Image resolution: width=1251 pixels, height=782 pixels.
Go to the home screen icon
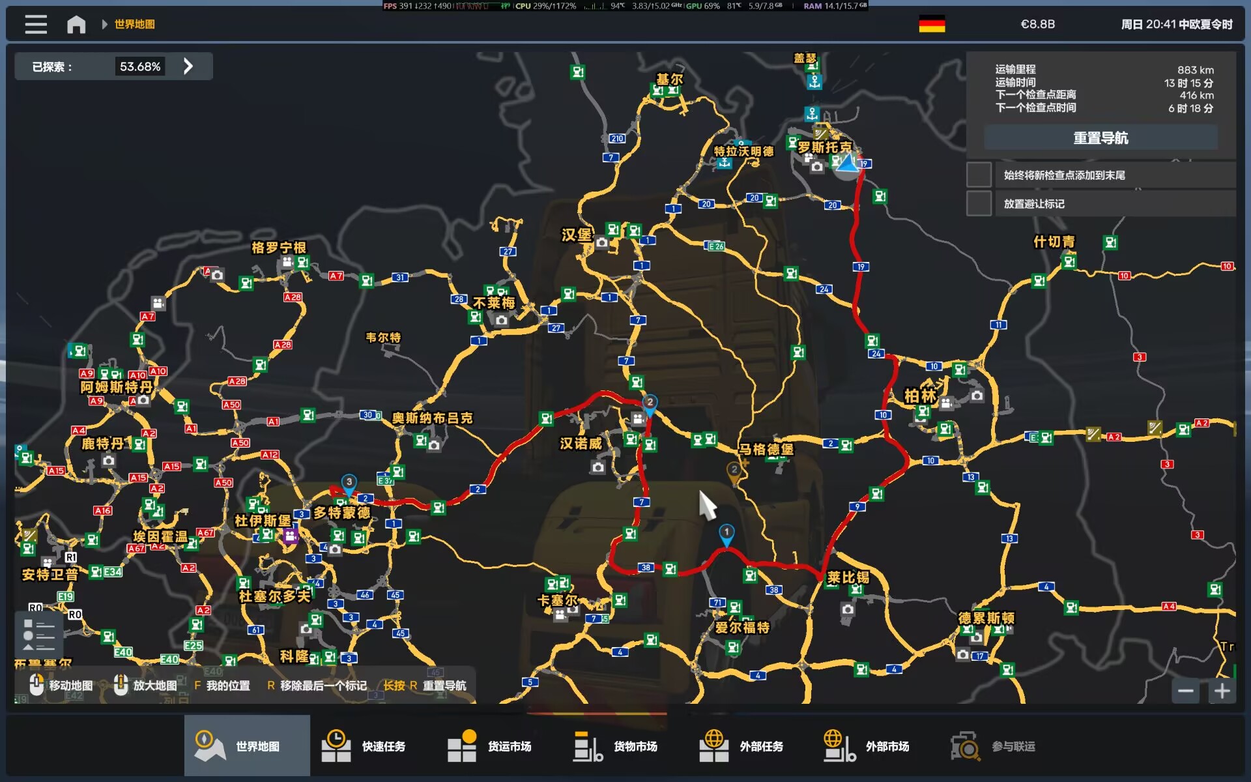[76, 25]
